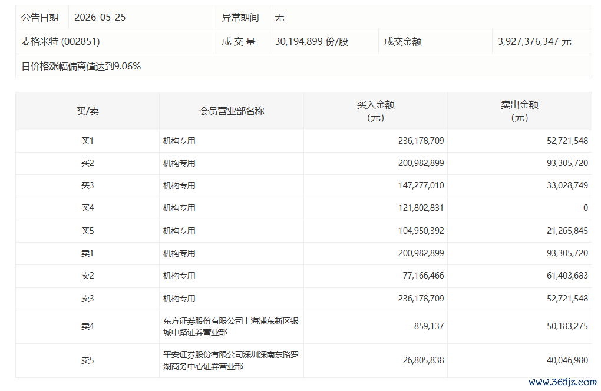Image resolution: width=601 pixels, height=391 pixels.
Task: Click buy amount 121,802,831
Action: 421,208
